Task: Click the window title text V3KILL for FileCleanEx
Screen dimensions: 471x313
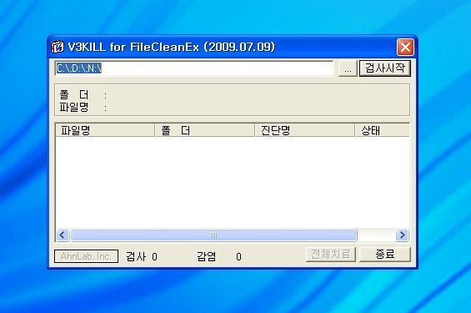Action: coord(171,48)
